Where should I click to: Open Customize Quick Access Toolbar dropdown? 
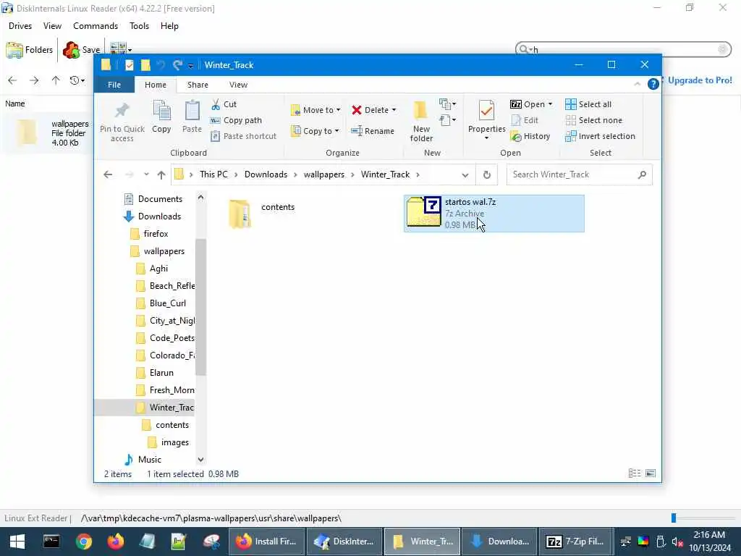pos(190,66)
